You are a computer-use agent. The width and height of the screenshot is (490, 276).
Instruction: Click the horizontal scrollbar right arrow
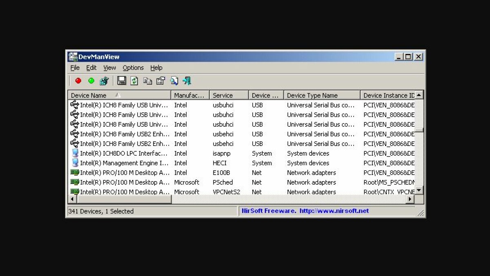point(410,199)
